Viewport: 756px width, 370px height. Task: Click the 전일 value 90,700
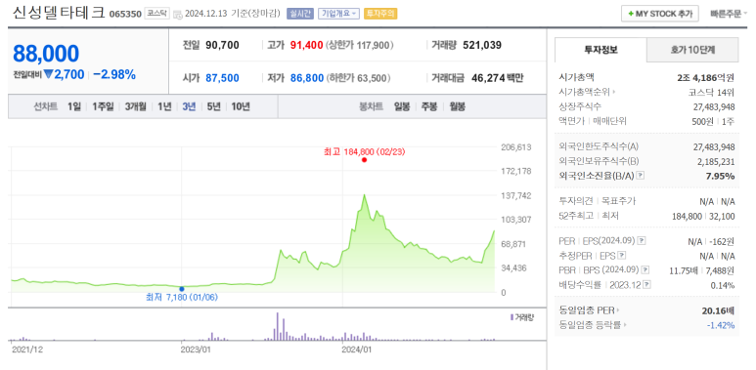(222, 46)
